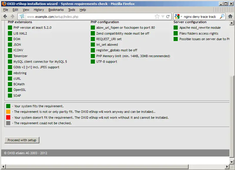Click the PHP Memory limit requirement text
Image resolution: width=235 pixels, height=170 pixels.
[133, 56]
